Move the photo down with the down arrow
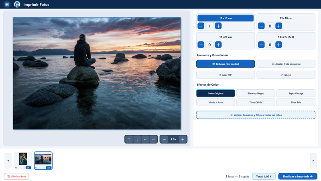Screen dimensions: 321x181 (x=137, y=139)
